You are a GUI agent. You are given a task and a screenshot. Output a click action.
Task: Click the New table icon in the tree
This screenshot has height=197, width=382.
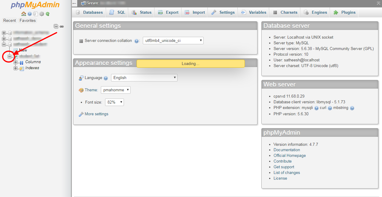(x=16, y=50)
